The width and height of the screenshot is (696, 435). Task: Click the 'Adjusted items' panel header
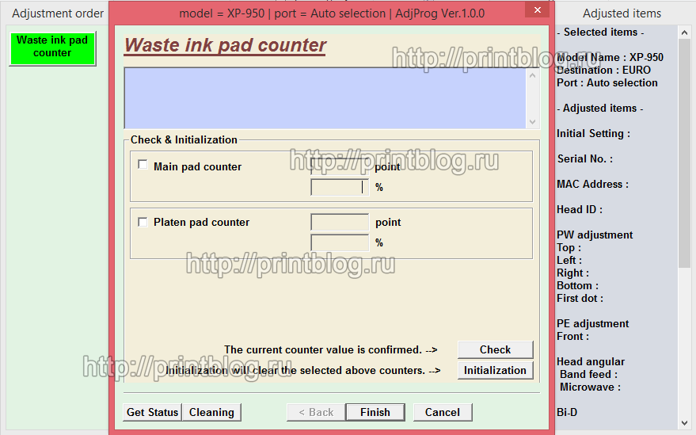pyautogui.click(x=622, y=13)
